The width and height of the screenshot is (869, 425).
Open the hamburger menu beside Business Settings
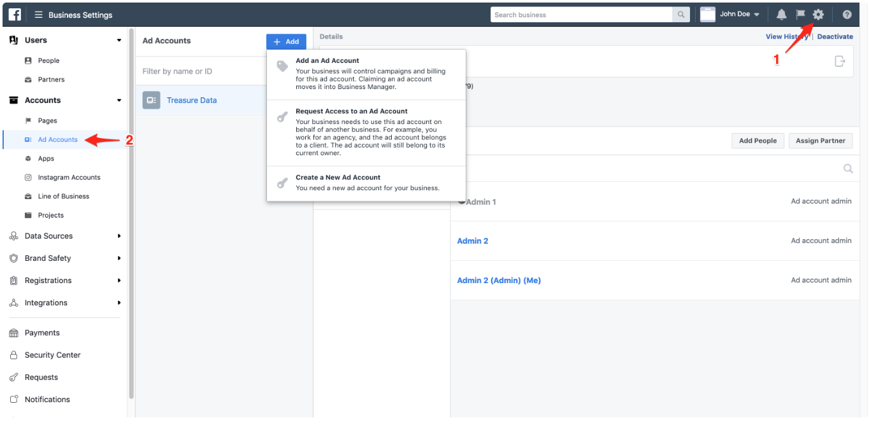point(39,15)
